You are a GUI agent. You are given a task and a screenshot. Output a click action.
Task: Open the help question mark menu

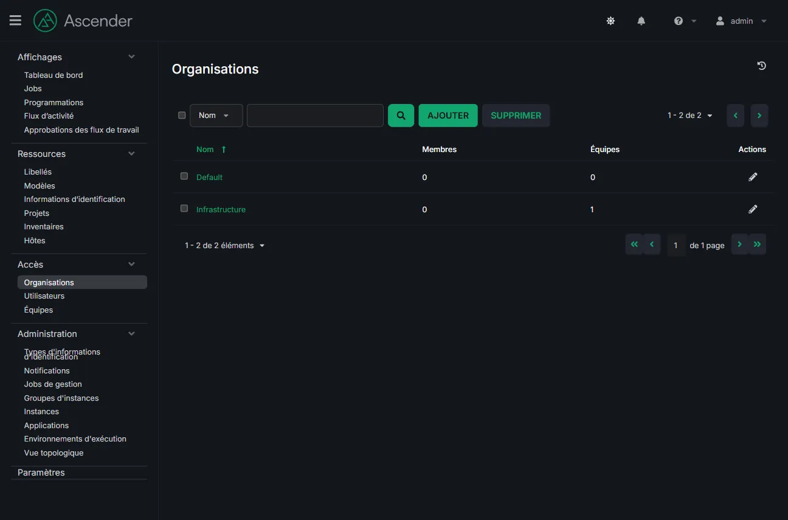(679, 21)
